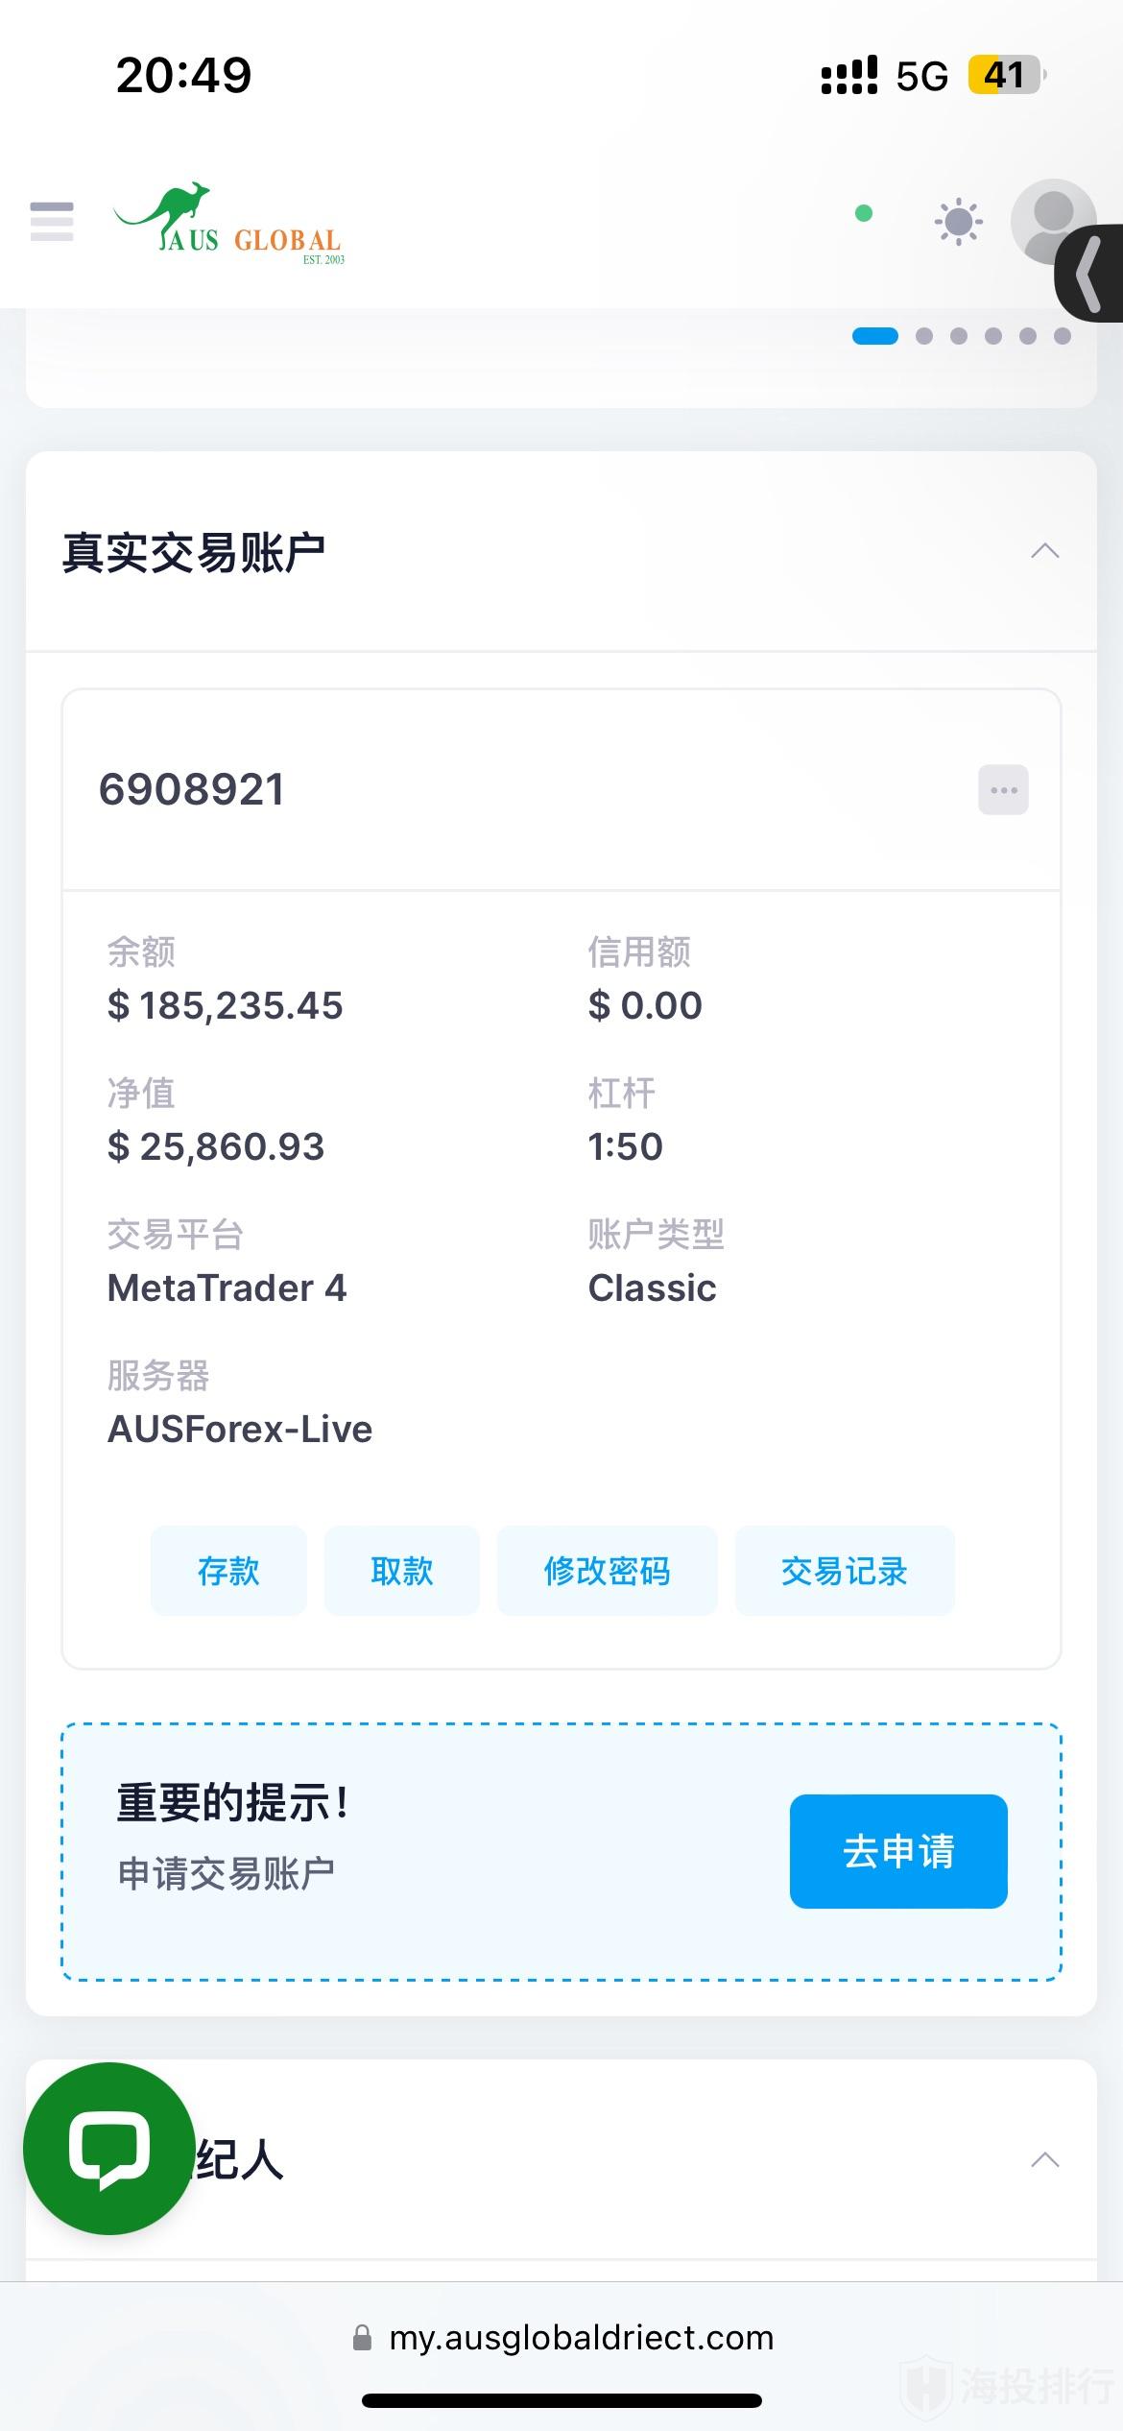Tap the my.ausglobaldriect.com address bar
Image resolution: width=1123 pixels, height=2431 pixels.
point(581,2338)
